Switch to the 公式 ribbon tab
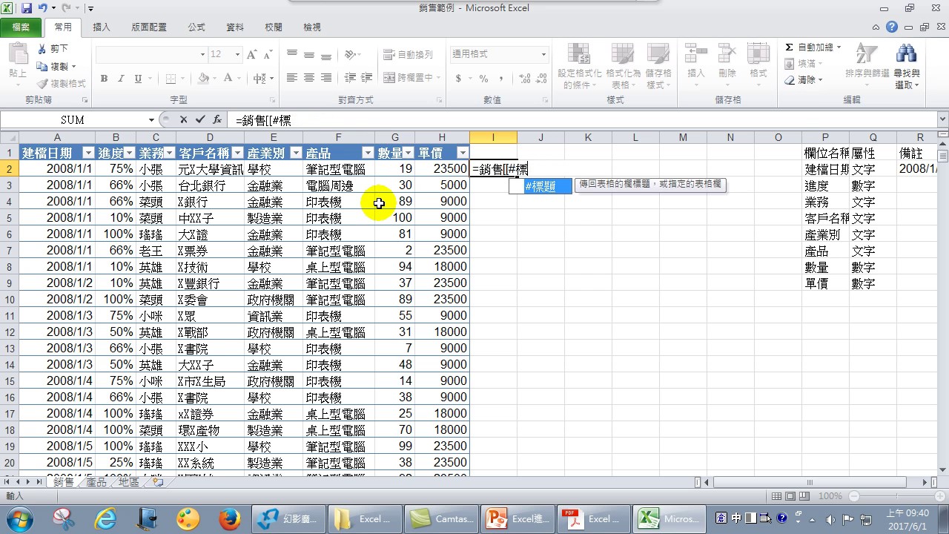949x534 pixels. [196, 27]
